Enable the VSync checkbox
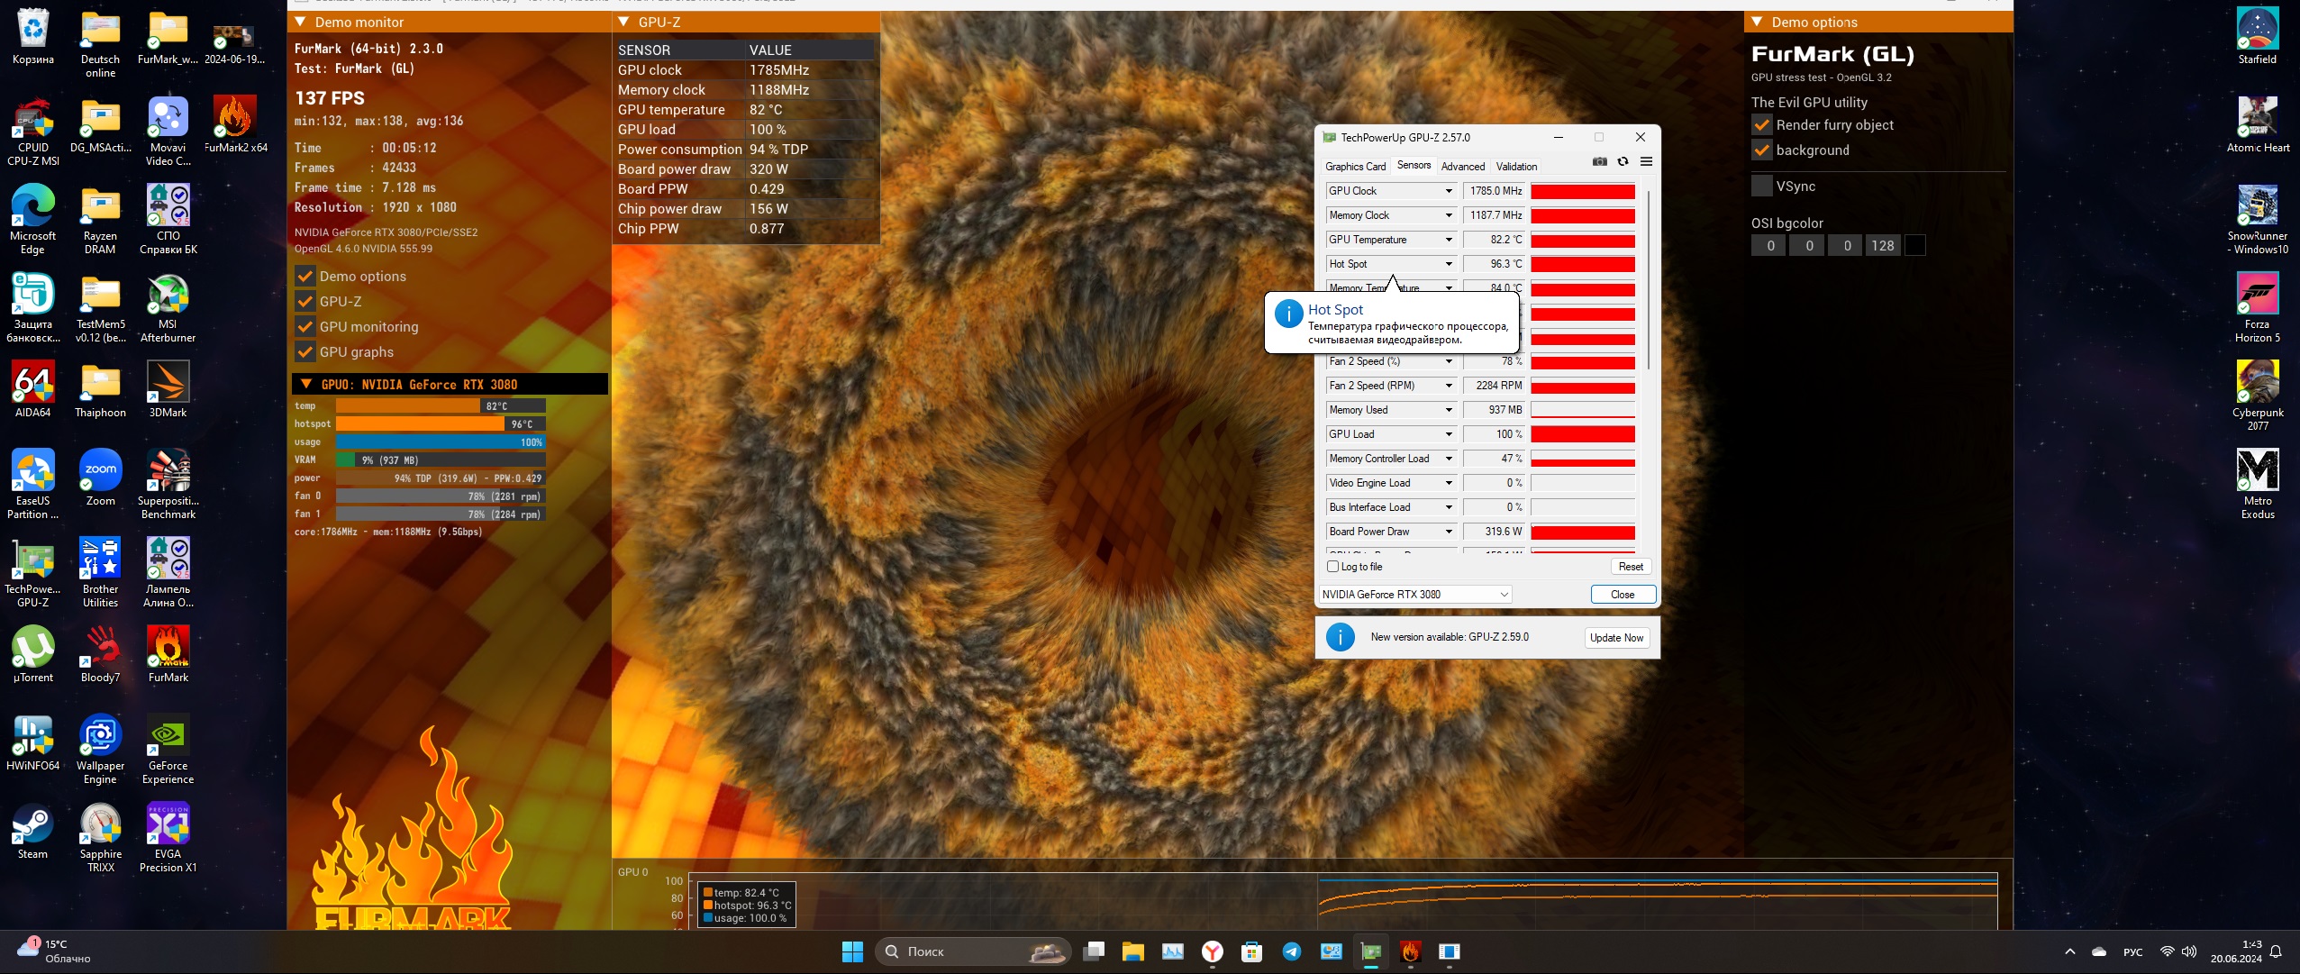 [1762, 187]
